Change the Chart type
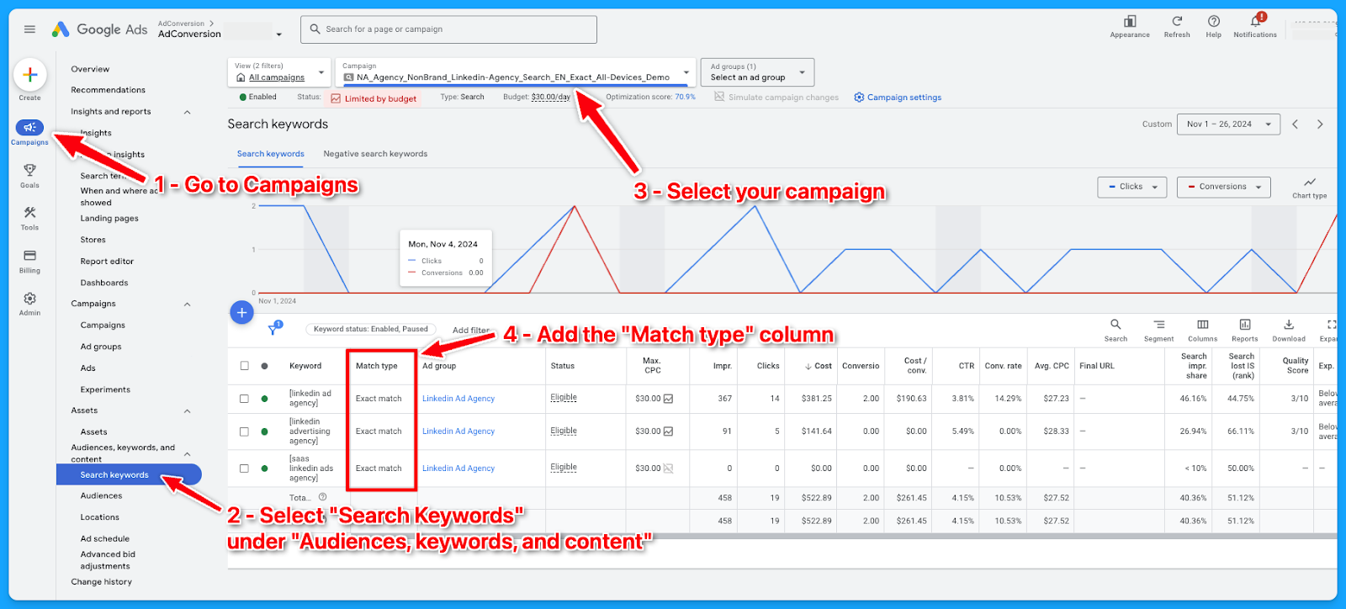 tap(1310, 188)
